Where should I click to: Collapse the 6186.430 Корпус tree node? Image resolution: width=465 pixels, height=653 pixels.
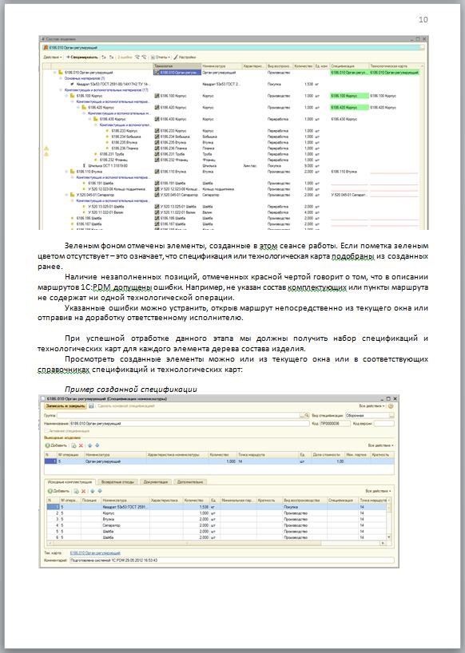(x=89, y=119)
